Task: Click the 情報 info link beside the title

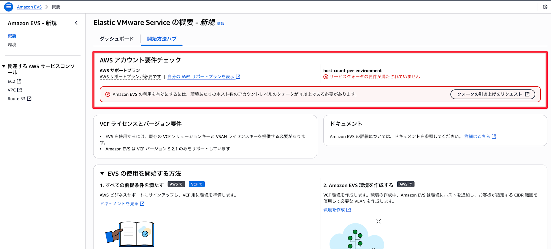Action: tap(221, 24)
